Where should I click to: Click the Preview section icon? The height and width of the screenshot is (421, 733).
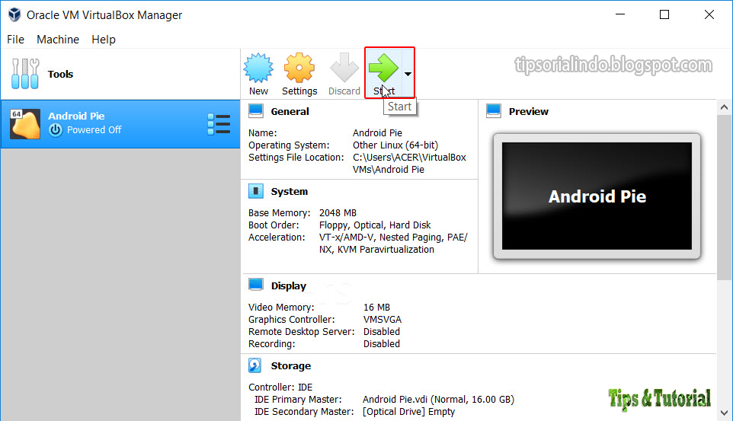[x=494, y=110]
